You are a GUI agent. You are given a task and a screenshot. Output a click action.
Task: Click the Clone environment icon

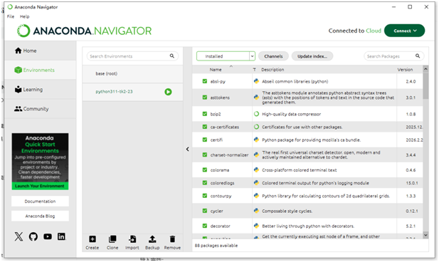click(x=112, y=239)
